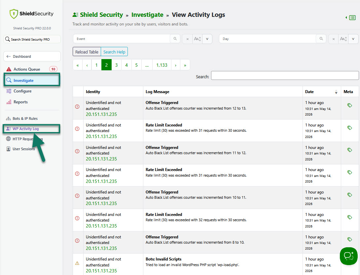The width and height of the screenshot is (360, 275).
Task: Click Shield Security breadcrumb link
Action: pos(101,15)
